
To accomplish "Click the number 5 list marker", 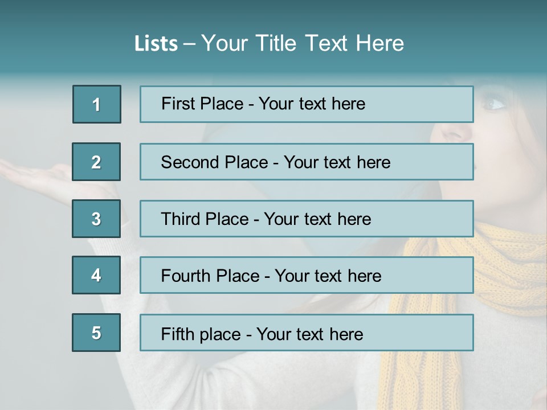I will [96, 333].
